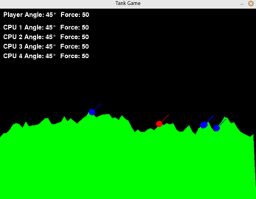Close the Tank Game window
The height and width of the screenshot is (199, 256).
click(x=251, y=3)
